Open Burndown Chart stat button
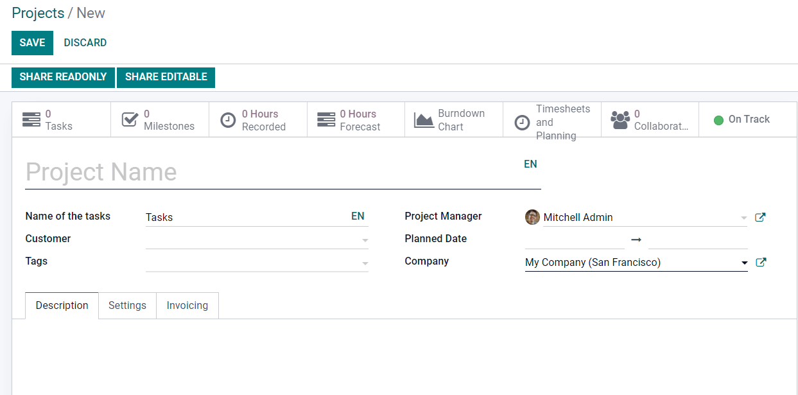 click(454, 119)
